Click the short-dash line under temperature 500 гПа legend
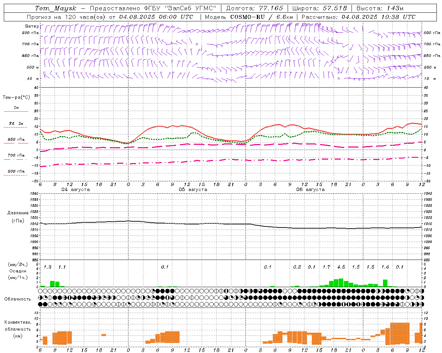 [x=15, y=175]
